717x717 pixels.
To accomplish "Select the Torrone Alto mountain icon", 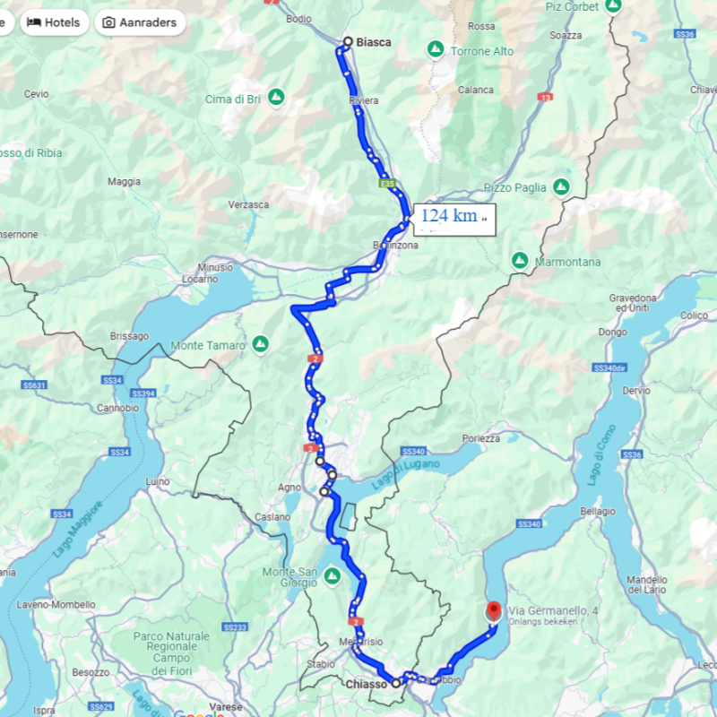I will click(436, 48).
